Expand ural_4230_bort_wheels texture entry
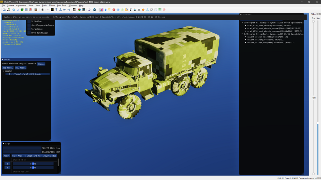The width and height of the screenshot is (321, 180). (246, 26)
